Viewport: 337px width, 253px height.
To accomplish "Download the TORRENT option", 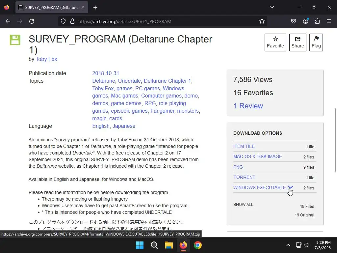I will click(244, 178).
